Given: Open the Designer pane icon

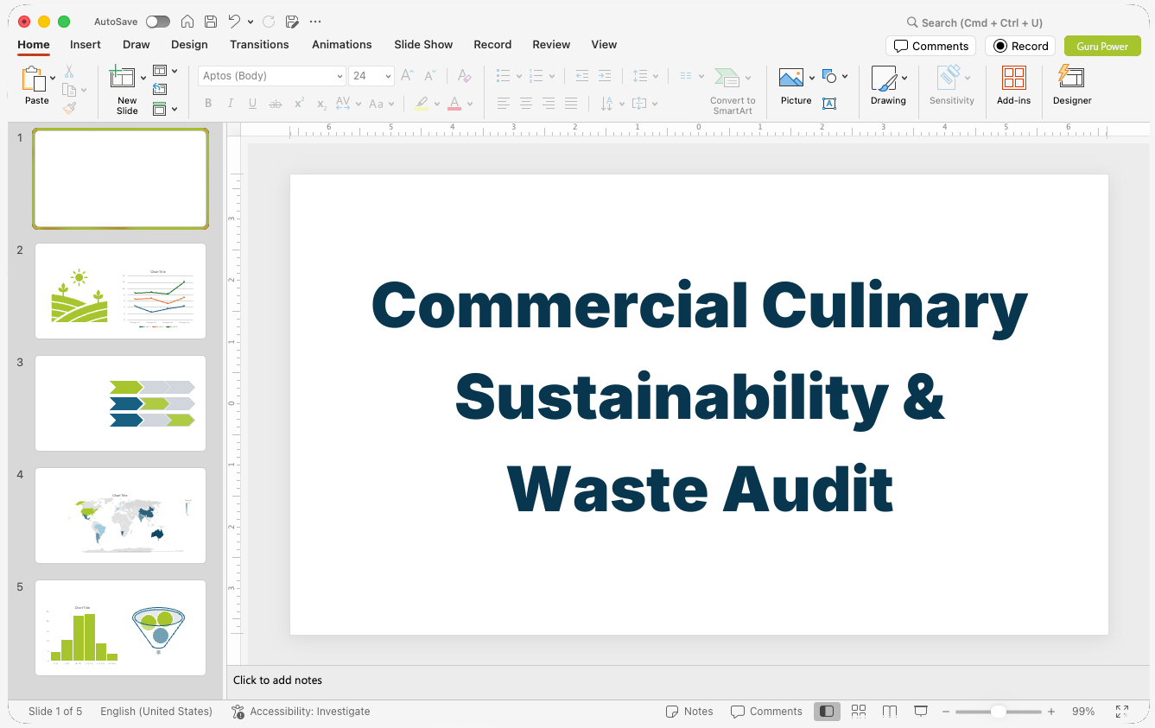Looking at the screenshot, I should click(x=1071, y=77).
